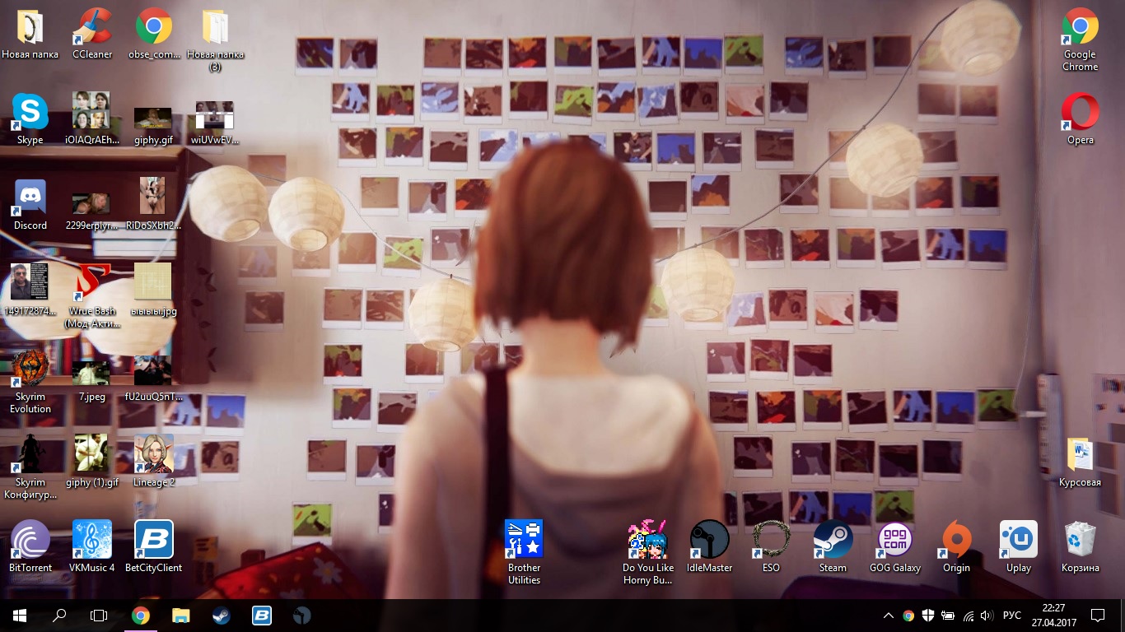The height and width of the screenshot is (632, 1125).
Task: Open BetCity client from the taskbar
Action: [x=262, y=616]
